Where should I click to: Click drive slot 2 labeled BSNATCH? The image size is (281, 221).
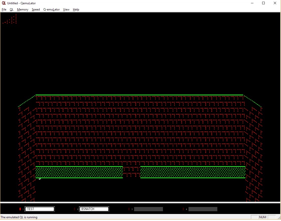coord(94,209)
